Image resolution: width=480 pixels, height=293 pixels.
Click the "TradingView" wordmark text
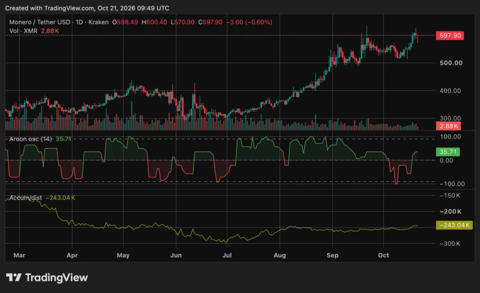tap(56, 278)
